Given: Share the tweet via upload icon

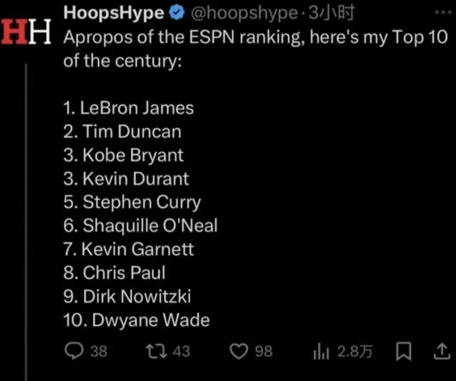Looking at the screenshot, I should click(441, 351).
